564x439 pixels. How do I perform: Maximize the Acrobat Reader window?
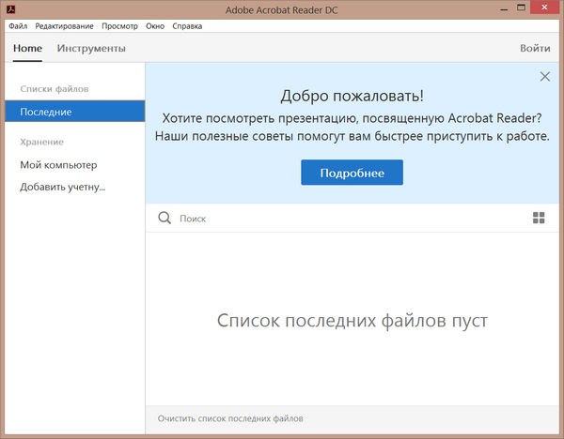[x=521, y=8]
